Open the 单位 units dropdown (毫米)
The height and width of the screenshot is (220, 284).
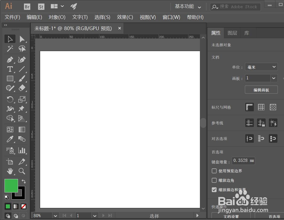[x=261, y=67]
